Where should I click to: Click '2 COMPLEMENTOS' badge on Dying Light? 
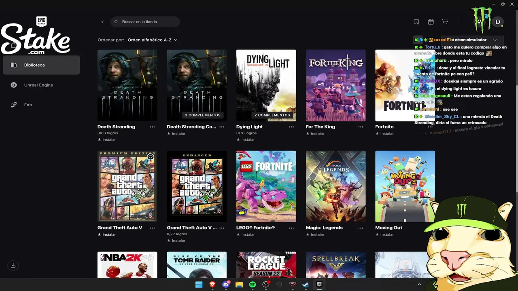click(x=272, y=115)
